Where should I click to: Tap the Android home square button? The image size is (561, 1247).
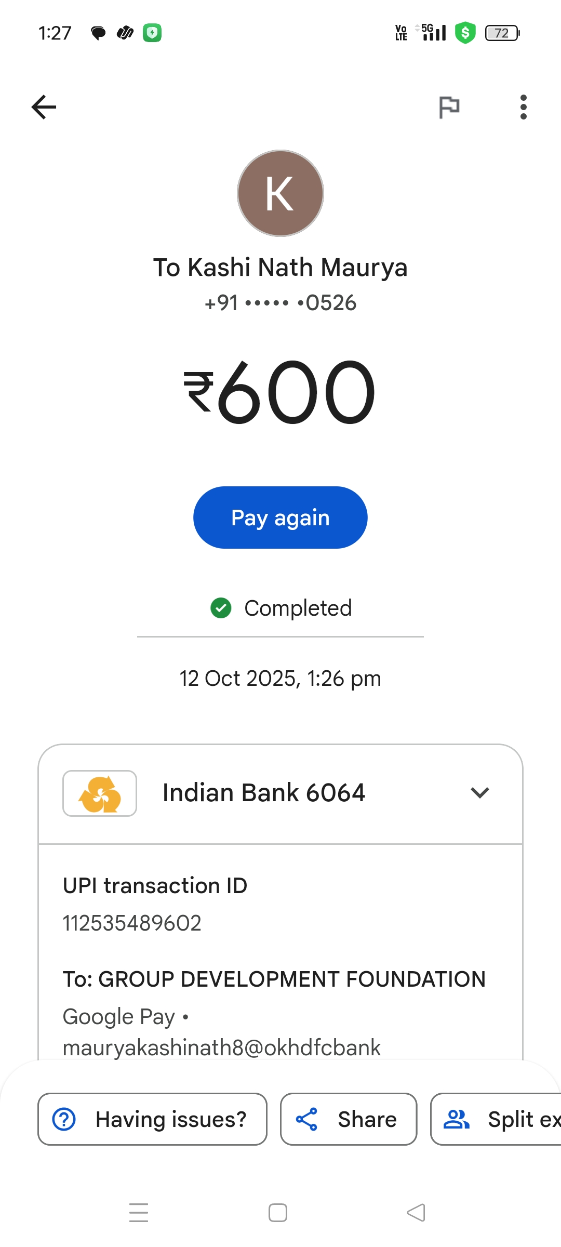278,1213
